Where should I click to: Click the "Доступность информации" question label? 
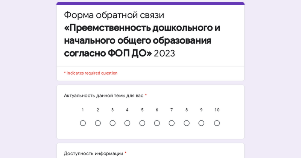click(93, 153)
